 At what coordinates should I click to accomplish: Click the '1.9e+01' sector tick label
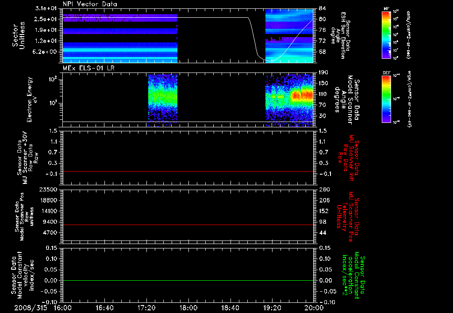[46, 30]
